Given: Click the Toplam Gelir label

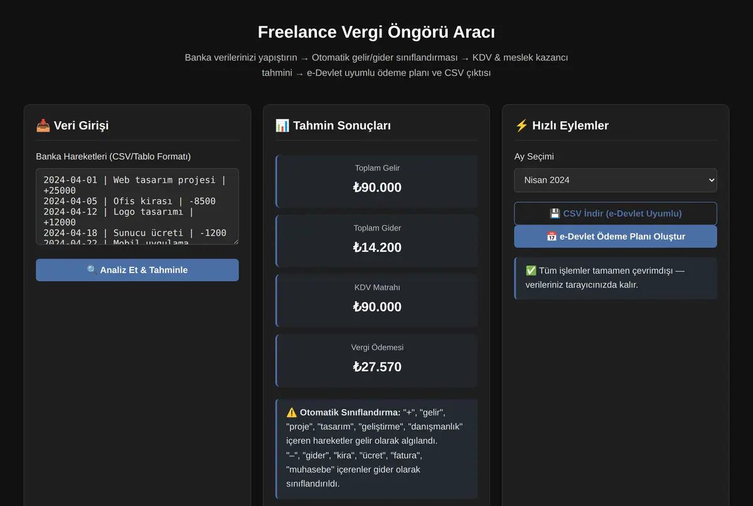Looking at the screenshot, I should point(377,168).
